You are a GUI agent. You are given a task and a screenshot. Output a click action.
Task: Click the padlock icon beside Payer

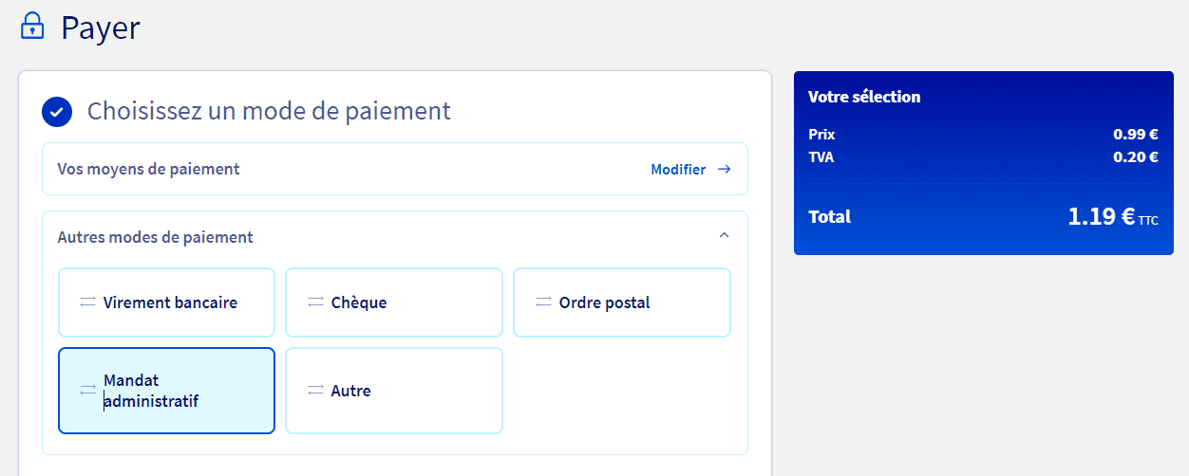pyautogui.click(x=33, y=26)
